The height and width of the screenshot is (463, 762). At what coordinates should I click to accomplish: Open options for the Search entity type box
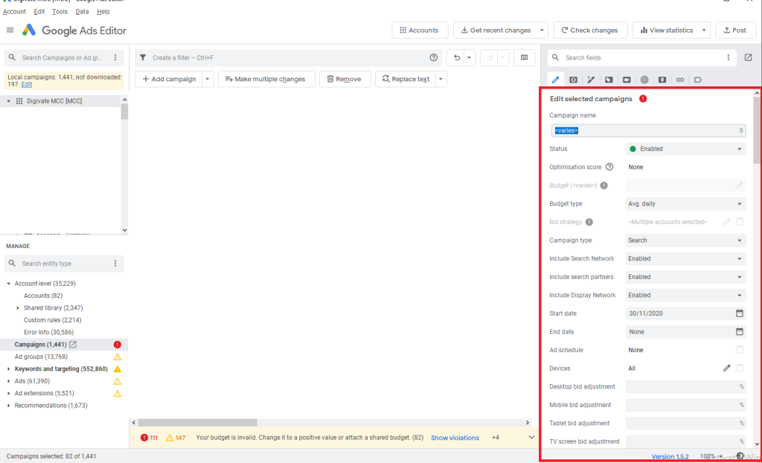click(x=115, y=263)
